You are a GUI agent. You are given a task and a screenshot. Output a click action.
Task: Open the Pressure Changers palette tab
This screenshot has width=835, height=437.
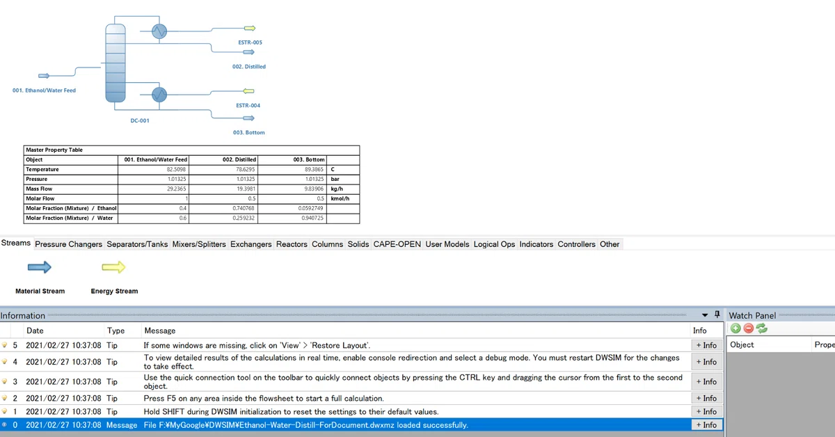click(x=69, y=244)
